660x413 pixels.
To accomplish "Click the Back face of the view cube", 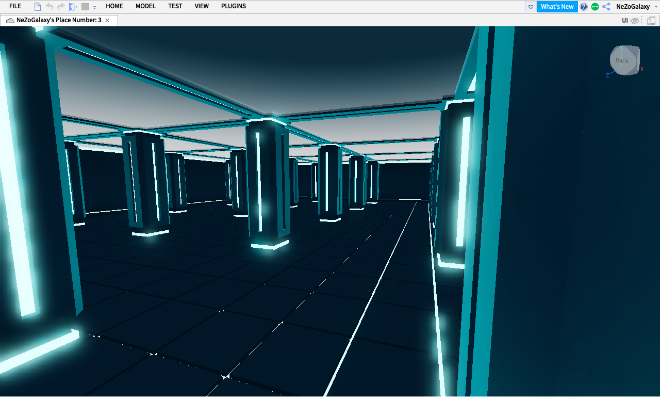I will [621, 60].
